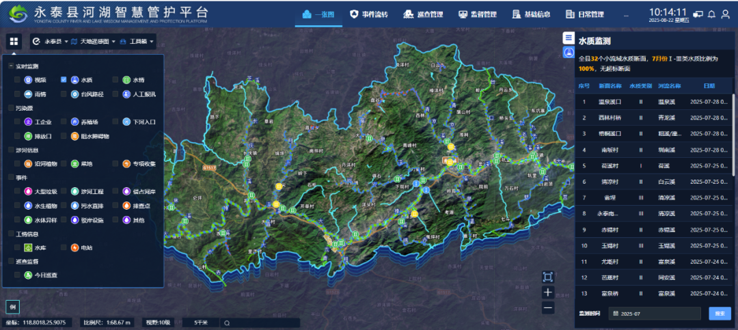The height and width of the screenshot is (330, 738).
Task: Zoom out with the minus button
Action: (x=547, y=308)
